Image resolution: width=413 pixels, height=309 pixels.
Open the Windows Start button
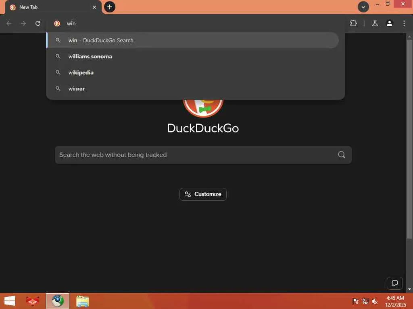pos(10,301)
